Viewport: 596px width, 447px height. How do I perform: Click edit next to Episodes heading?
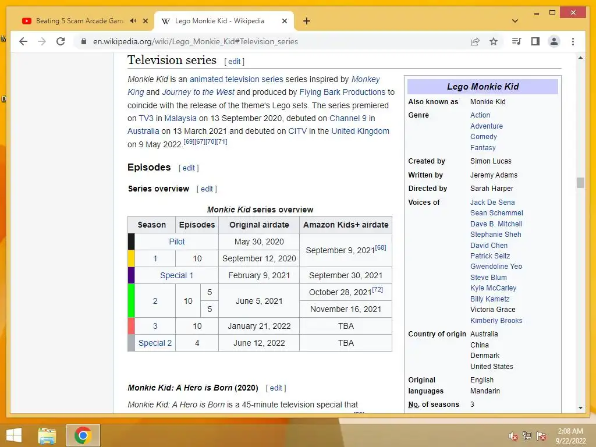tap(189, 168)
